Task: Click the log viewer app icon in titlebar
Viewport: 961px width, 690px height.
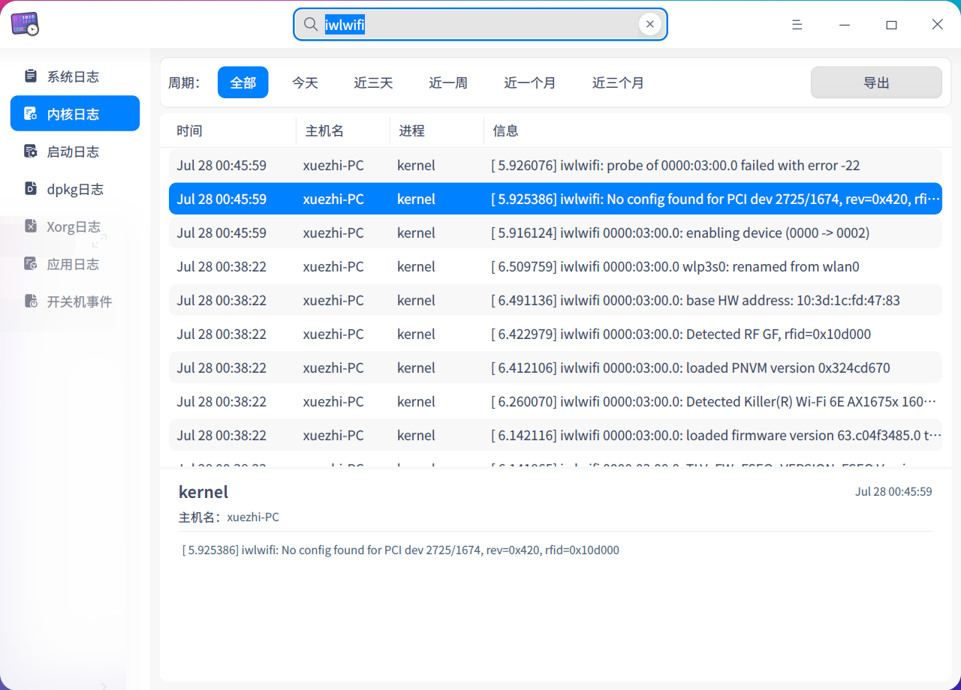Action: [25, 24]
